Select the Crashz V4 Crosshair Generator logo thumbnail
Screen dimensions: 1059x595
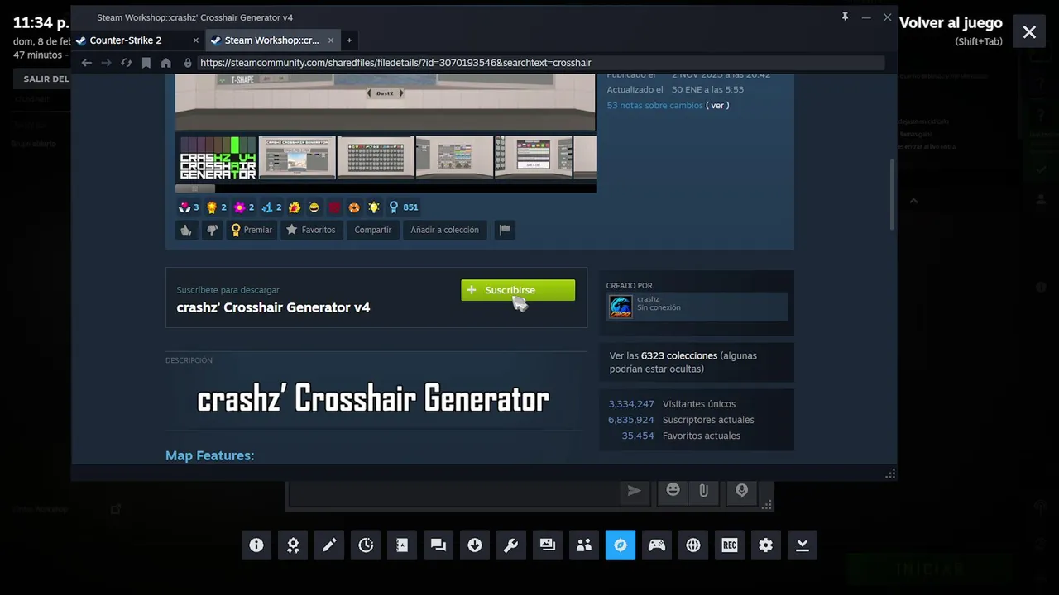[218, 158]
